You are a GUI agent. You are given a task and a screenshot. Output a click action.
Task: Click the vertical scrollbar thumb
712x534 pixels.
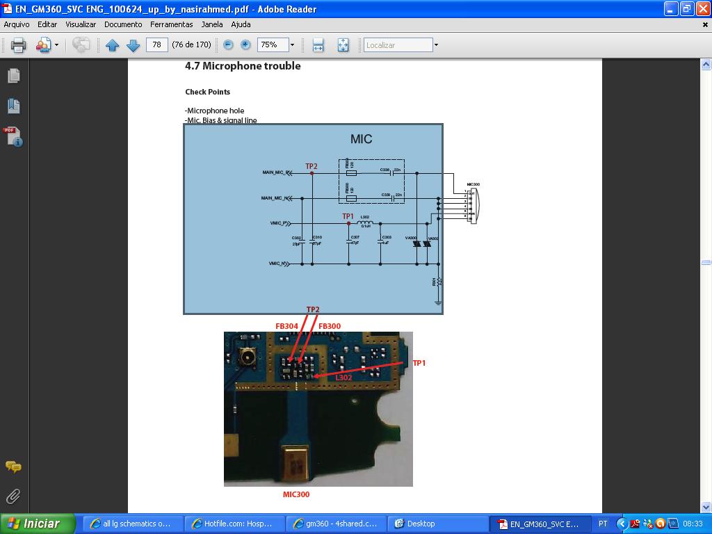(706, 262)
